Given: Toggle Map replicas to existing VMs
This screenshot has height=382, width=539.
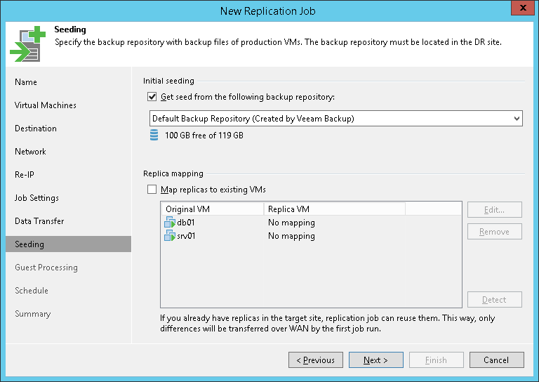Looking at the screenshot, I should click(152, 189).
